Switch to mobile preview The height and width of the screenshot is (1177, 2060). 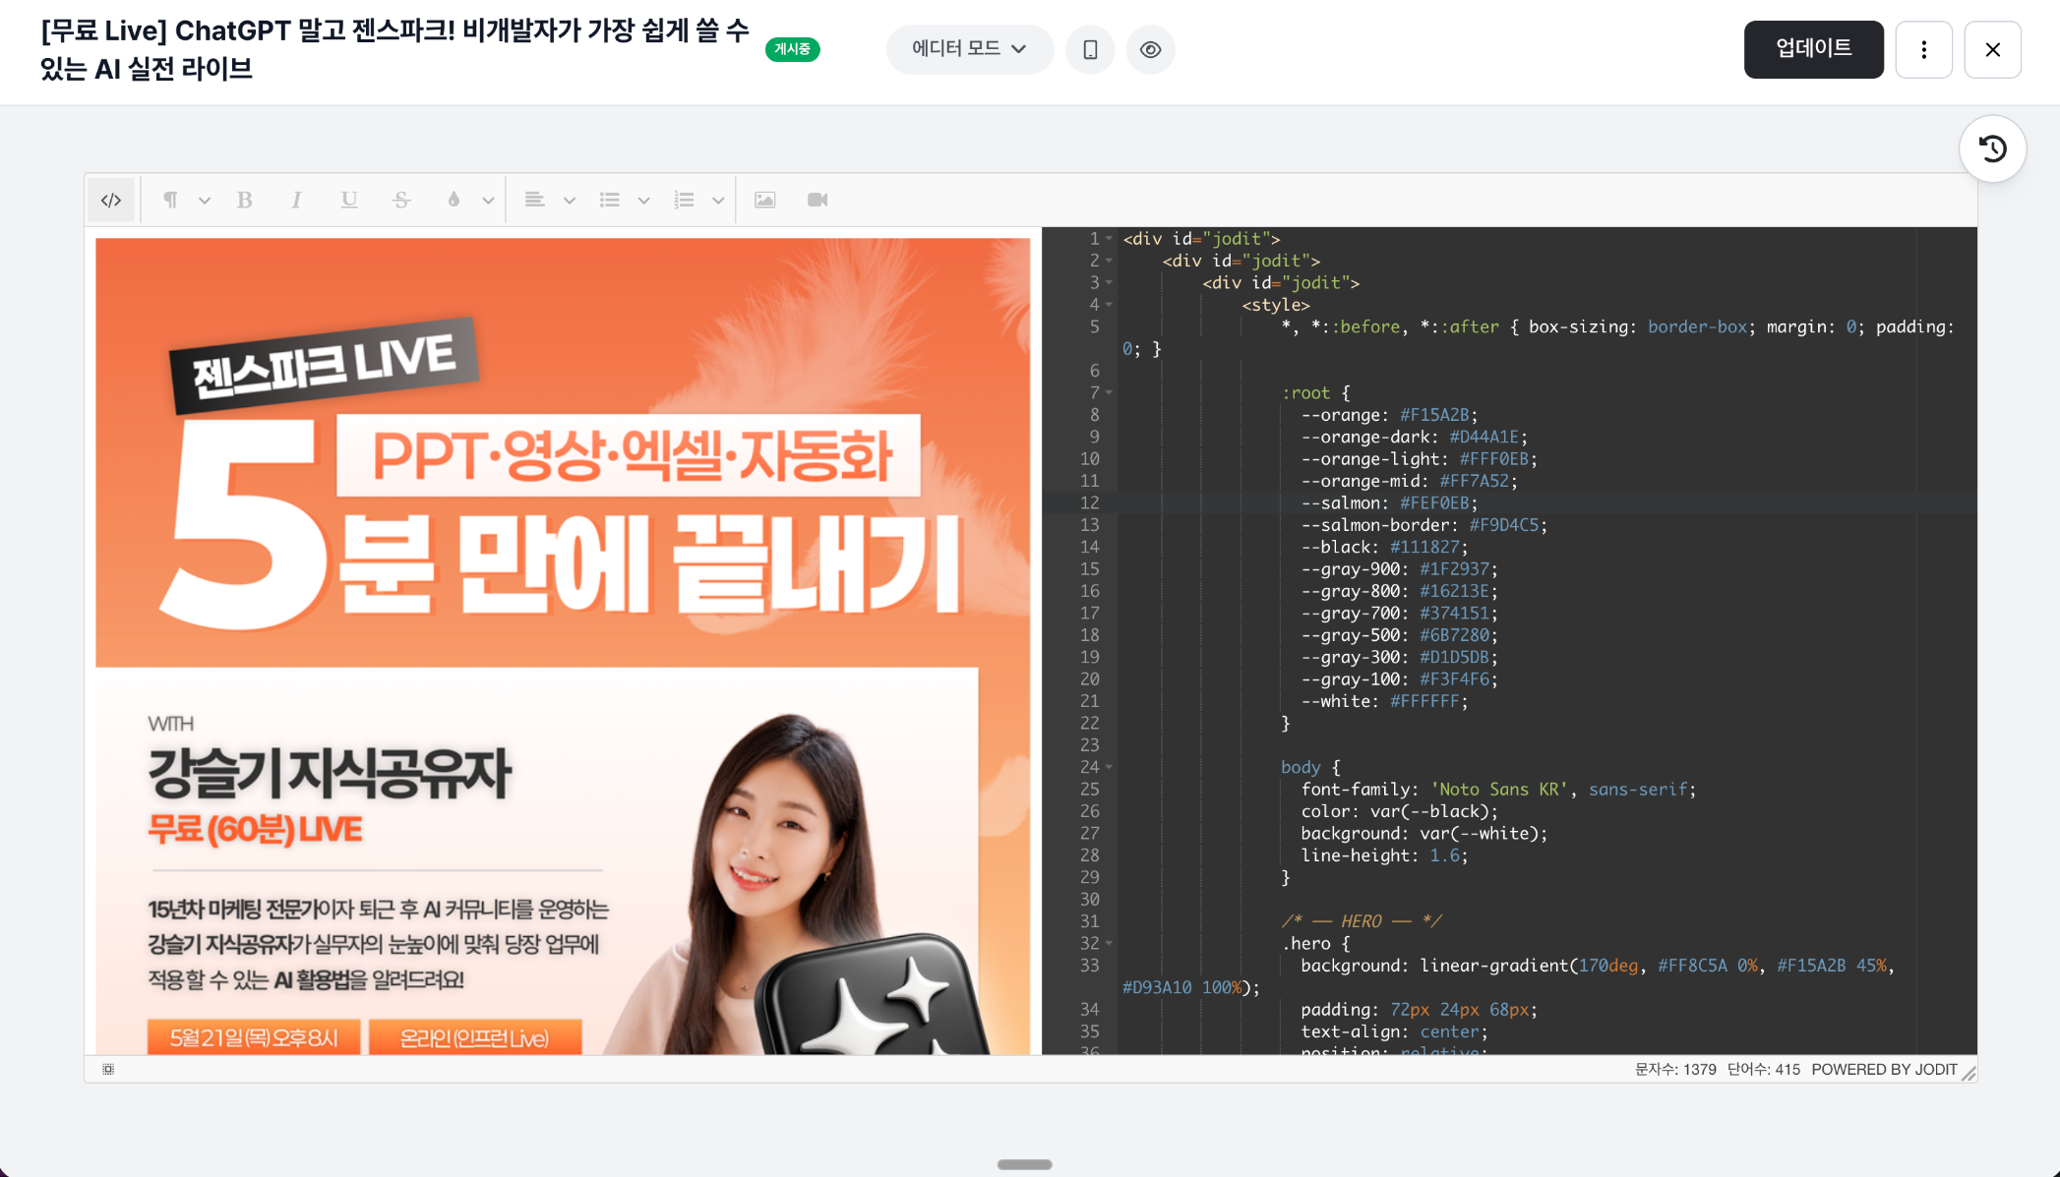pyautogui.click(x=1090, y=49)
